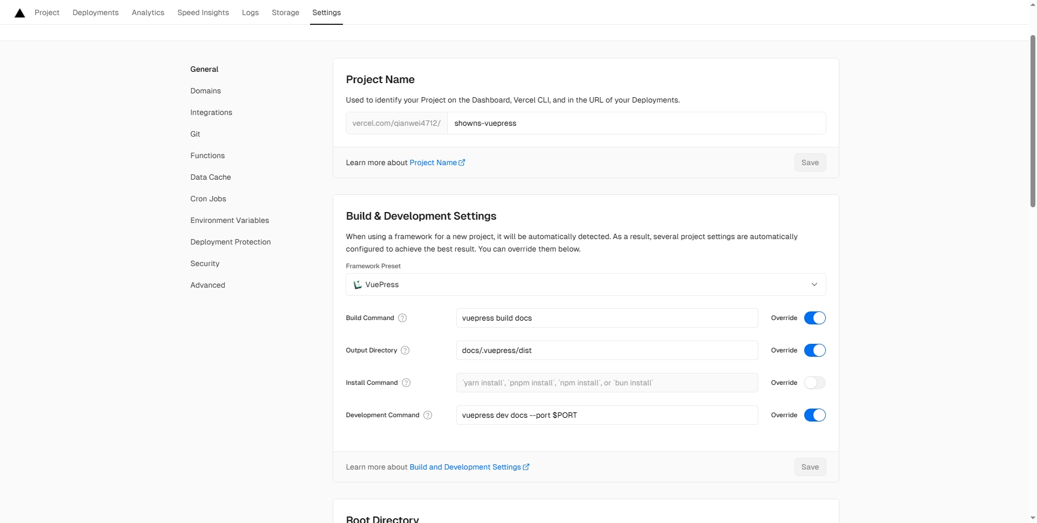The height and width of the screenshot is (523, 1037).
Task: Enable Install Command override switch
Action: [x=814, y=383]
